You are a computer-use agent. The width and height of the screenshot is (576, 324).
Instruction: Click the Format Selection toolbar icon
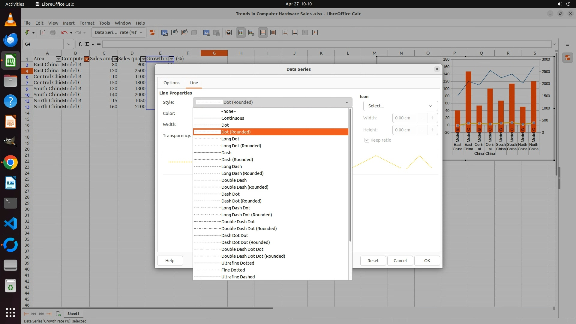coord(152,33)
